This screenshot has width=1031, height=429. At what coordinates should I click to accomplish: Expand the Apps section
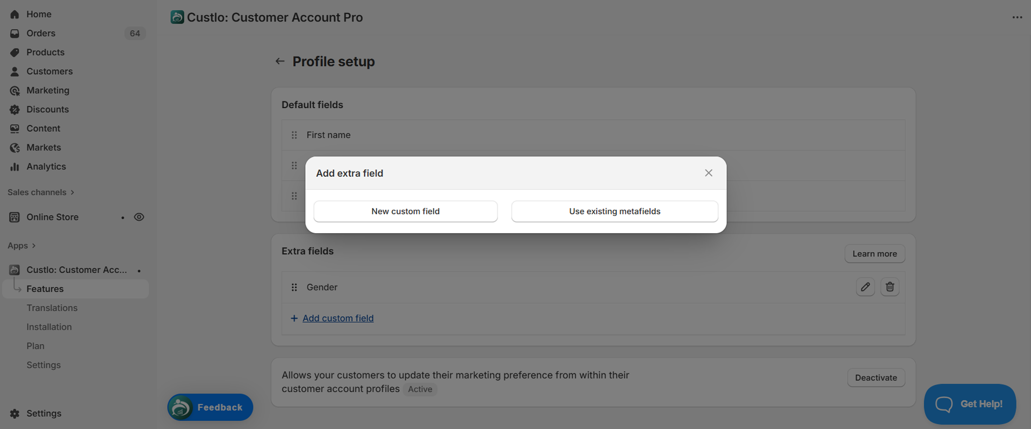tap(21, 246)
